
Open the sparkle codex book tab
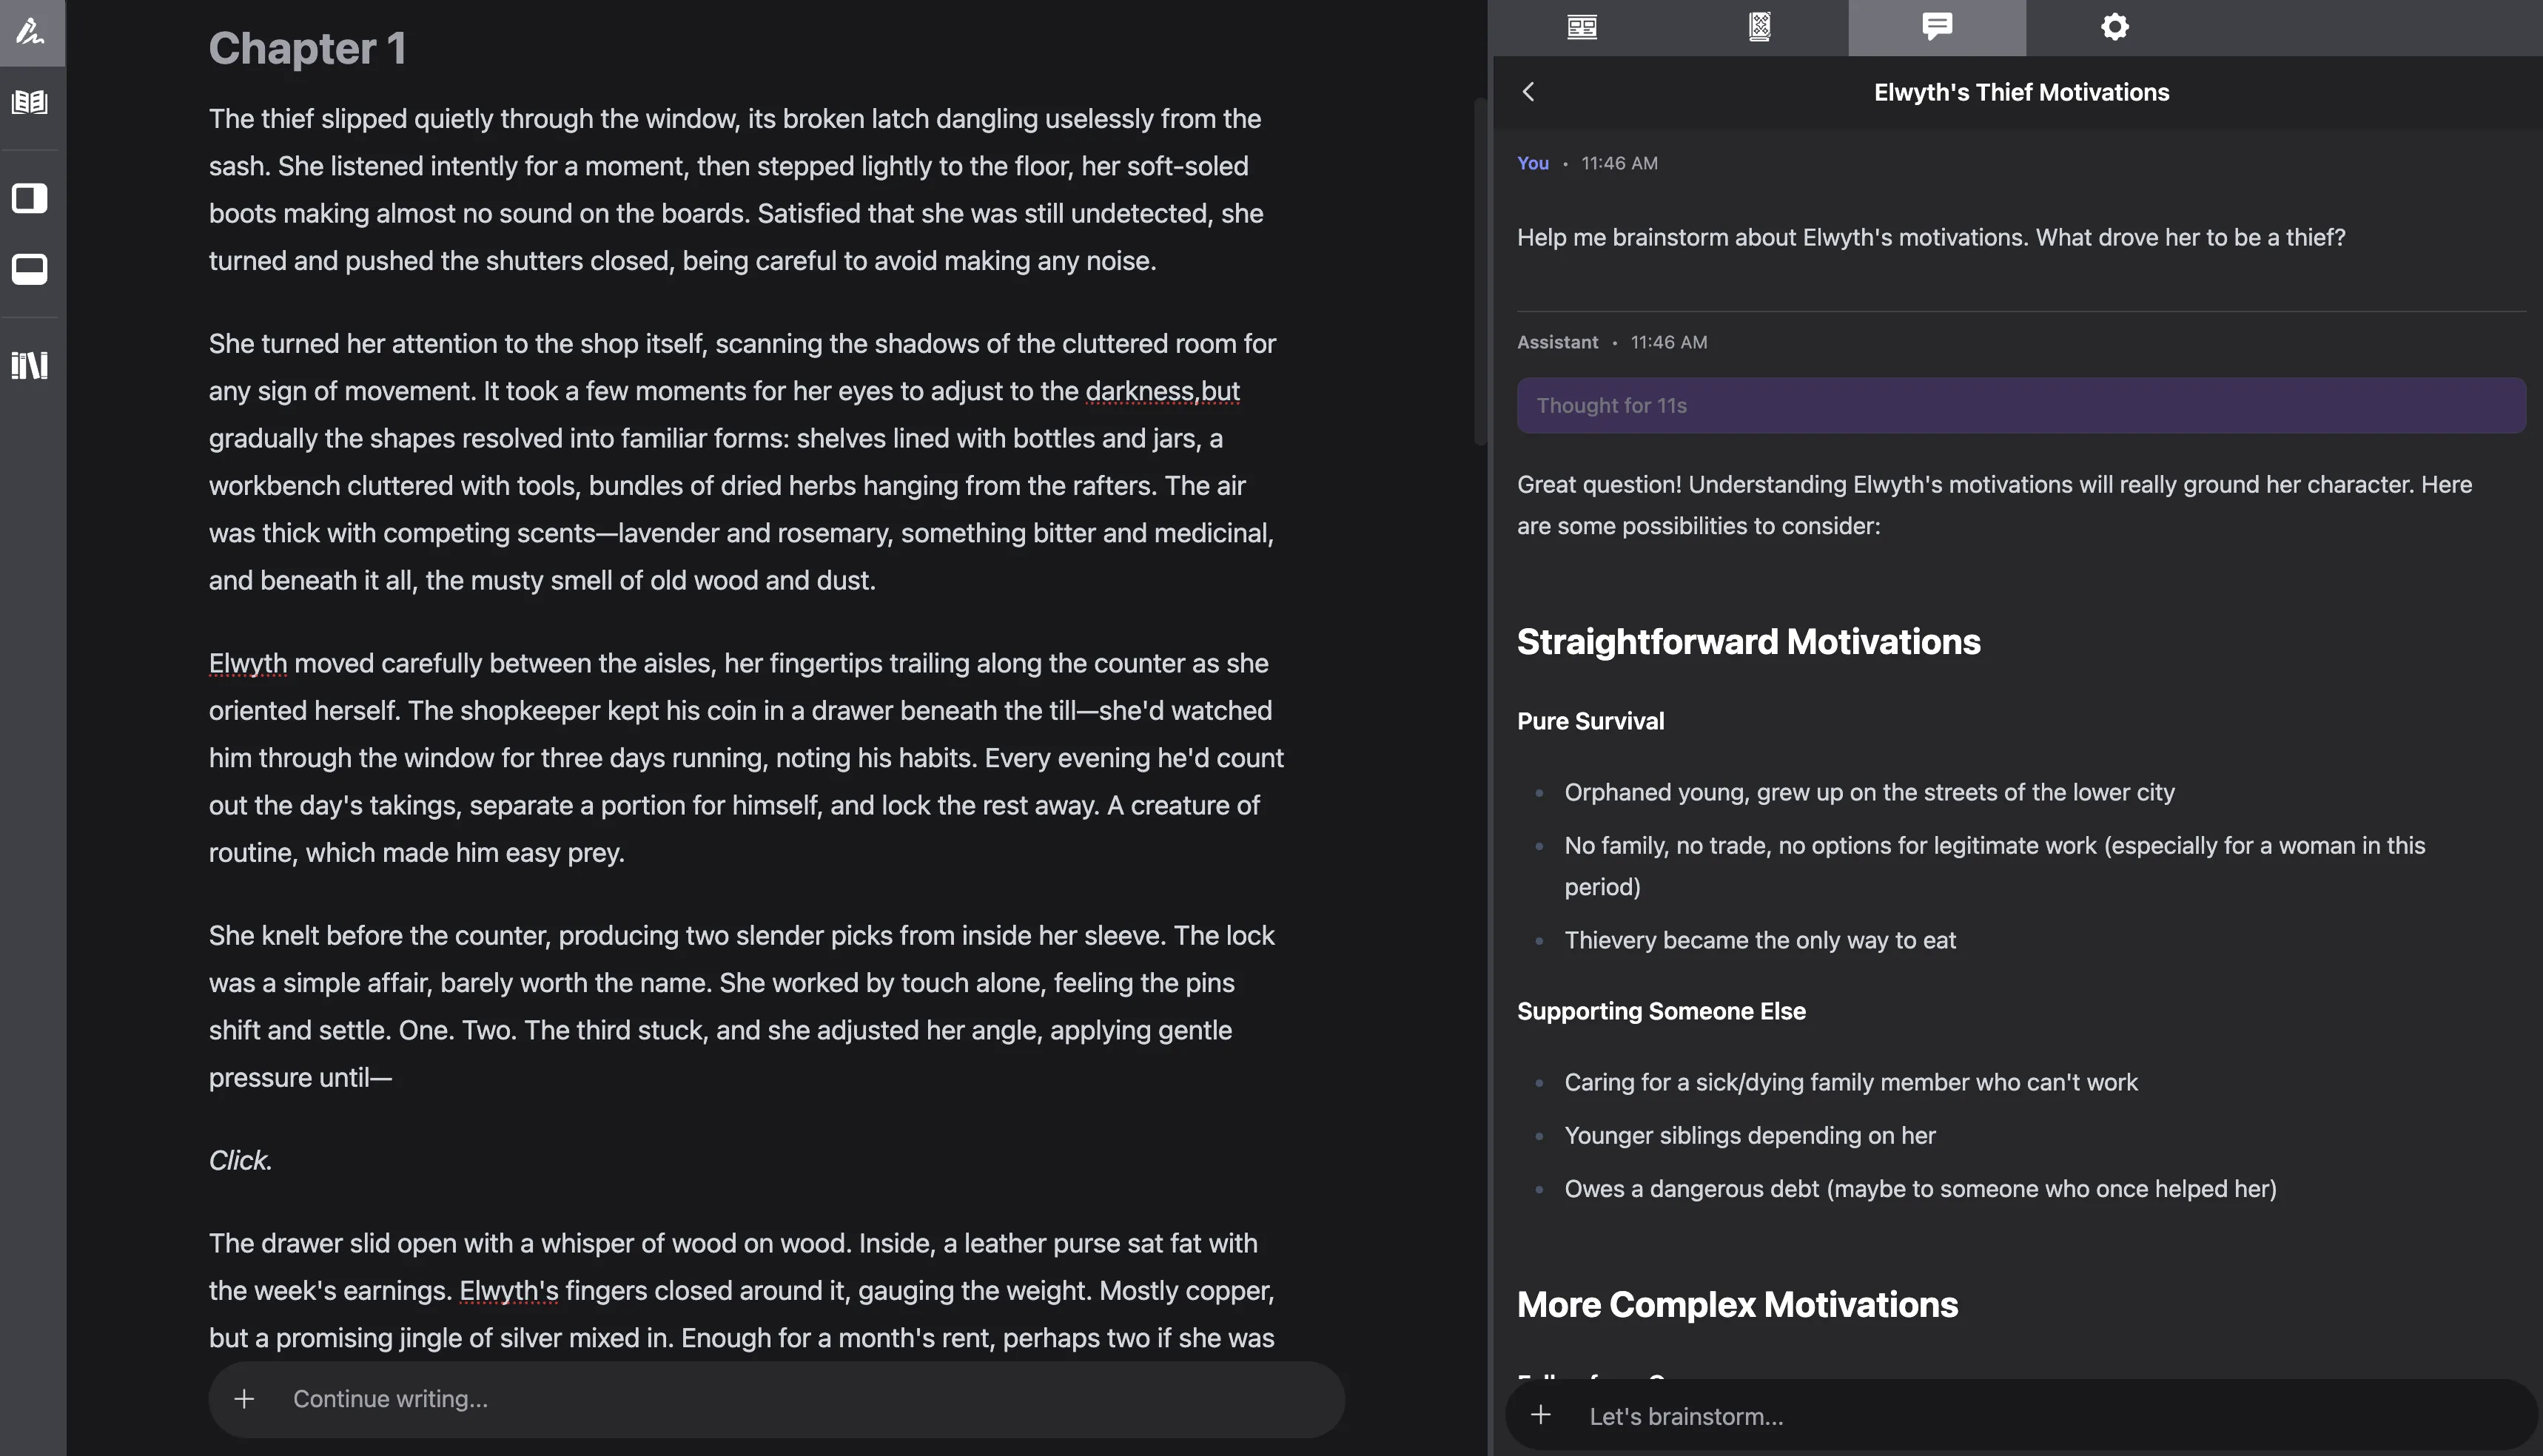1760,27
